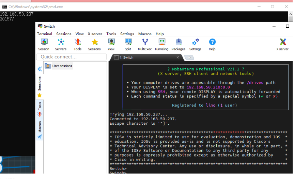Close the '1. Switch' tab

click(178, 57)
